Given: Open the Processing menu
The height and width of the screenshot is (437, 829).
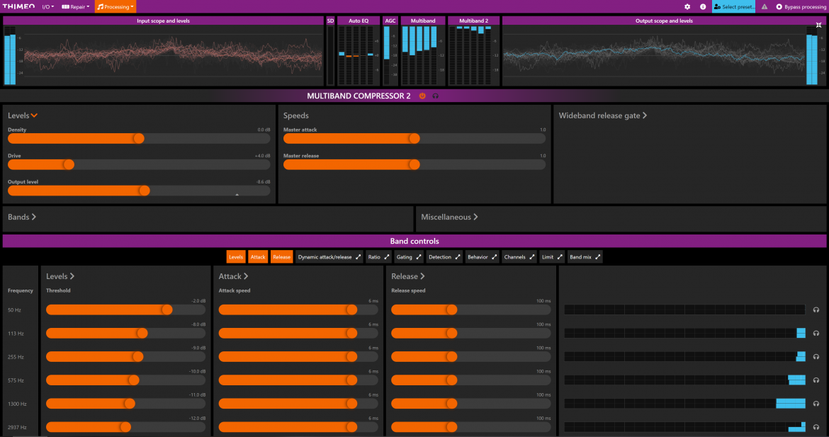Looking at the screenshot, I should click(x=115, y=6).
